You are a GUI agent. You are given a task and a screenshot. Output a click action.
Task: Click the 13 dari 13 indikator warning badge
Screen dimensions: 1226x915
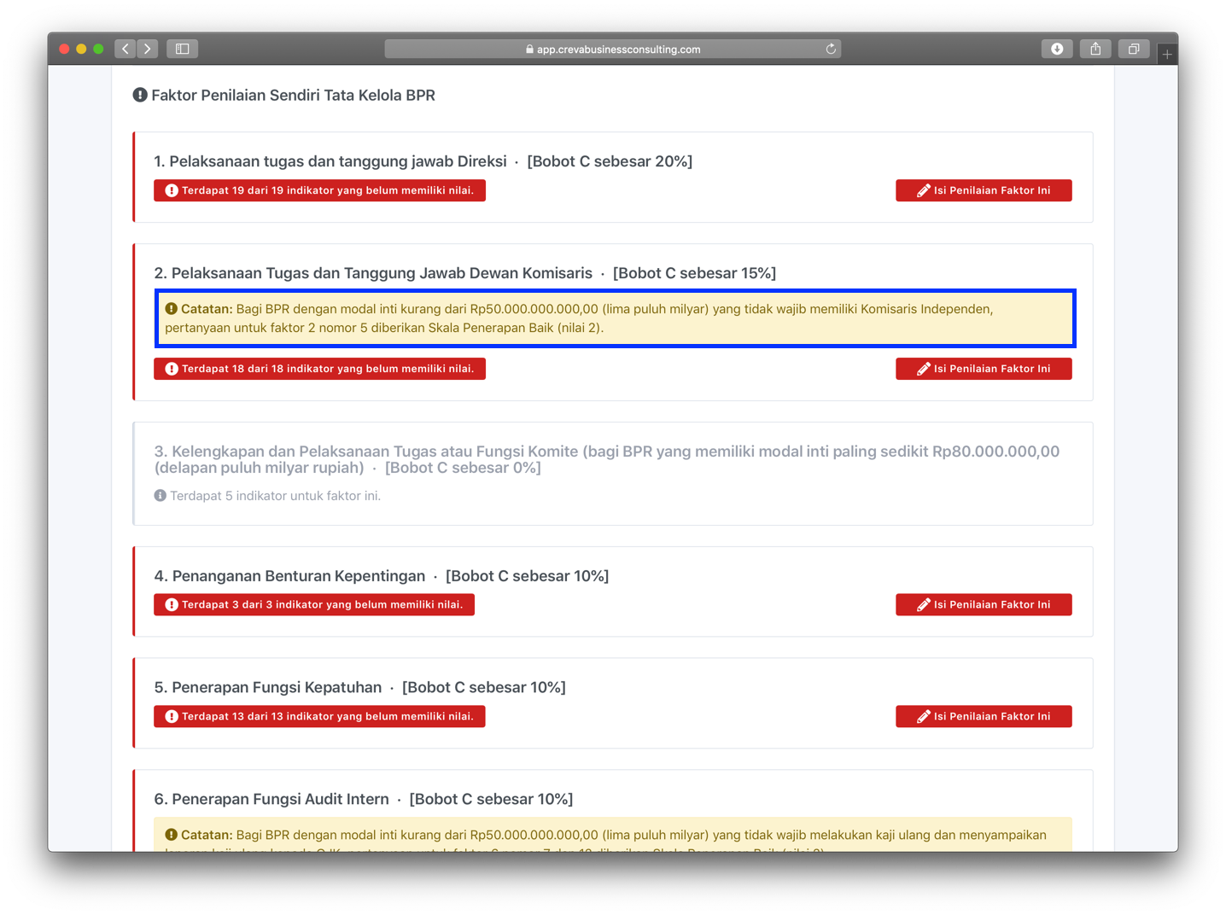pos(319,716)
